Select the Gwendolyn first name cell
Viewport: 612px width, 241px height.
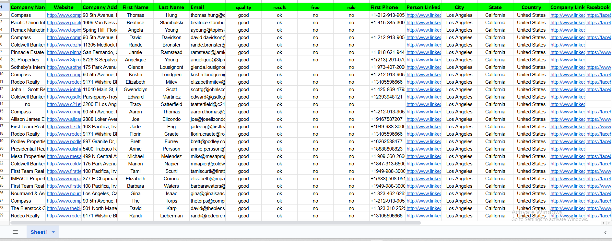(x=135, y=89)
